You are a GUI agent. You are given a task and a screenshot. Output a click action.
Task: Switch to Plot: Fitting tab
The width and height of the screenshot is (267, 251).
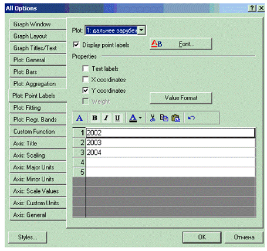tap(38, 107)
